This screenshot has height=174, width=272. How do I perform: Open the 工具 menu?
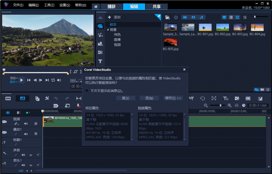[49, 5]
